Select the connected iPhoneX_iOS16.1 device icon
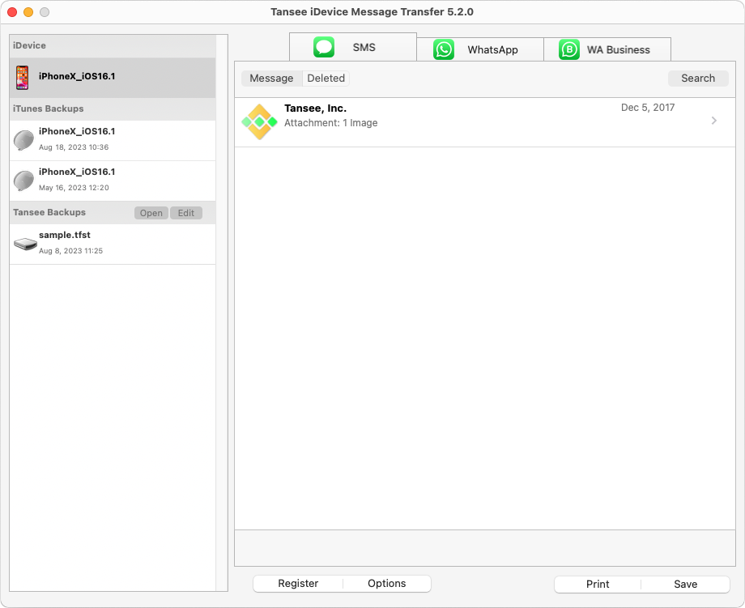 (x=25, y=78)
